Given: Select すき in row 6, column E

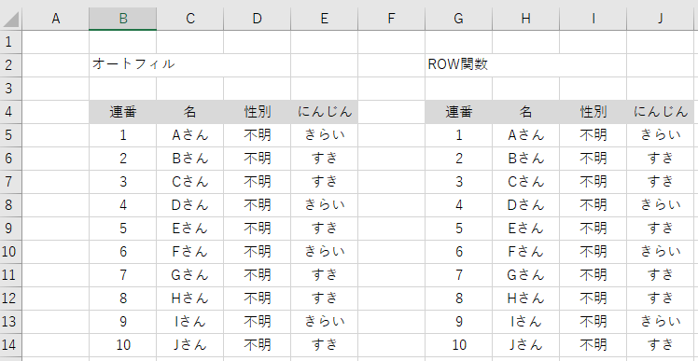Looking at the screenshot, I should tap(325, 159).
